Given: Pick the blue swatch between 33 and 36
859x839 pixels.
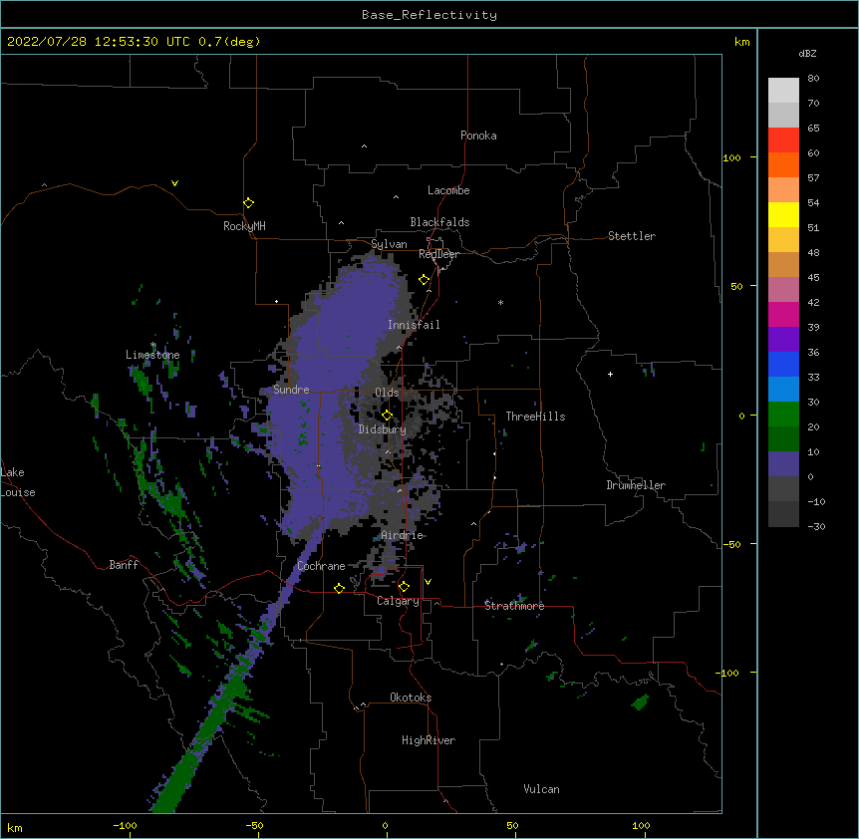Looking at the screenshot, I should 783,364.
